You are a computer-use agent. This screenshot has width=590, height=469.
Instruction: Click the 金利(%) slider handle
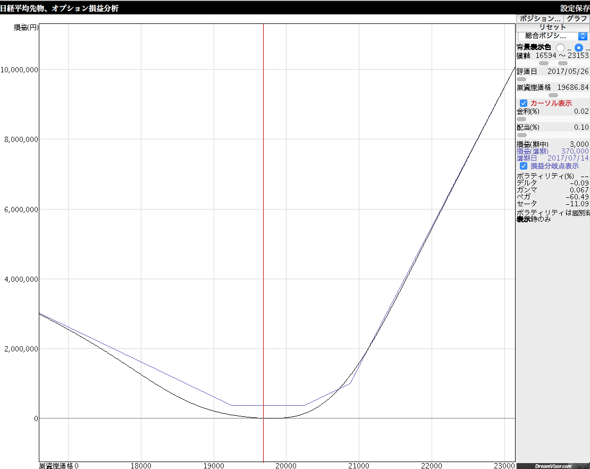pyautogui.click(x=521, y=119)
